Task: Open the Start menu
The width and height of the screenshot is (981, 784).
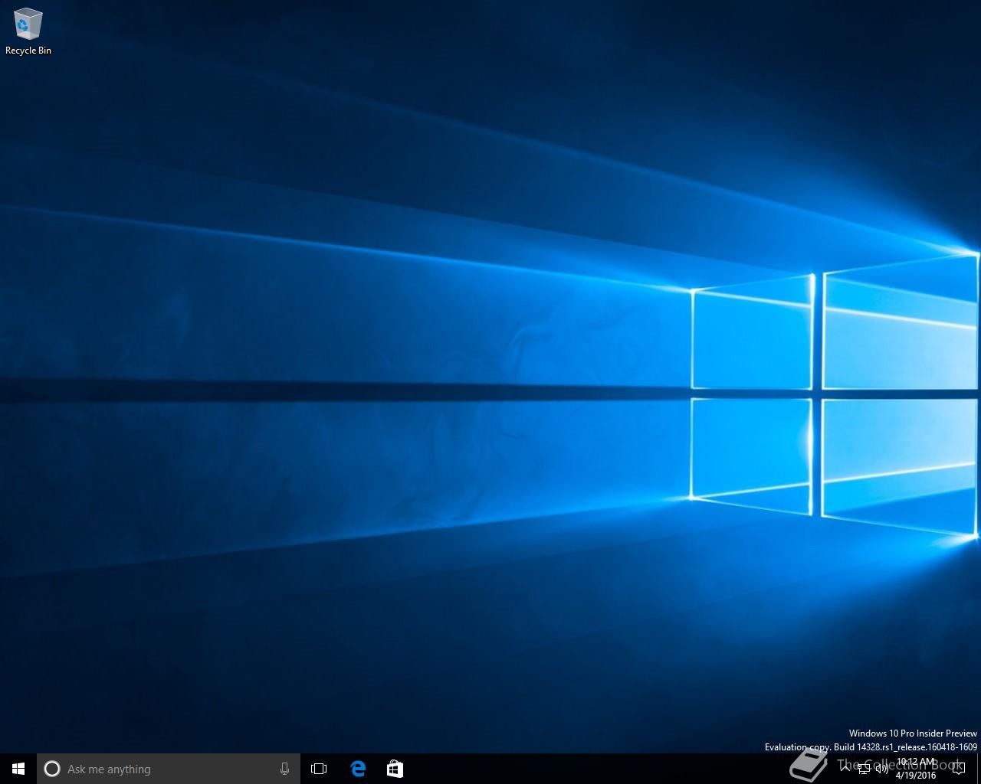Action: (x=18, y=769)
